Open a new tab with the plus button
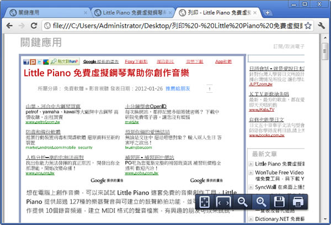Screen dimensions: 331x225 [x=267, y=13]
